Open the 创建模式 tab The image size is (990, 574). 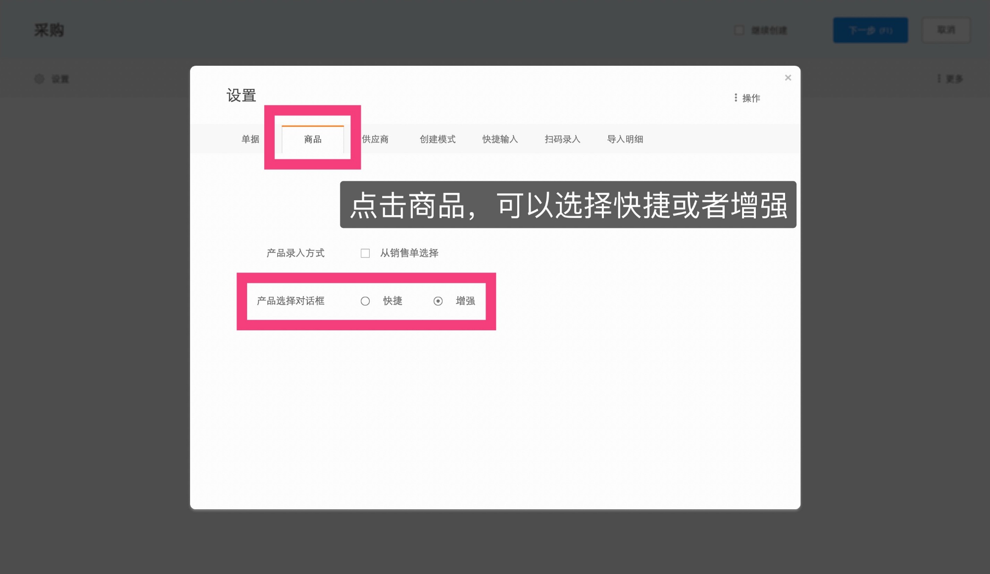(438, 139)
